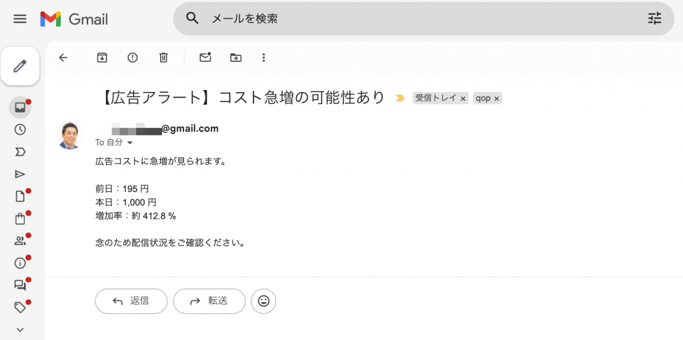
Task: Toggle the yellow importance marker
Action: 400,98
